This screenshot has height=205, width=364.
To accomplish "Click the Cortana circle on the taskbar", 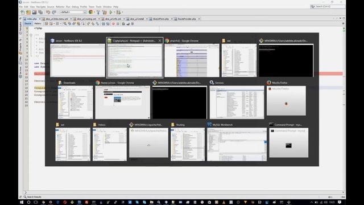I will 28,202.
